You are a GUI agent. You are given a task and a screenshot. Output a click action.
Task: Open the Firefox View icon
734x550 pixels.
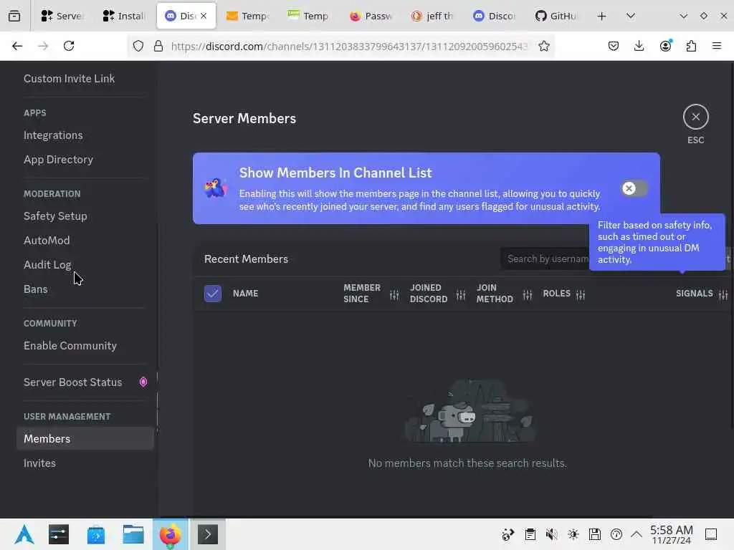point(14,16)
